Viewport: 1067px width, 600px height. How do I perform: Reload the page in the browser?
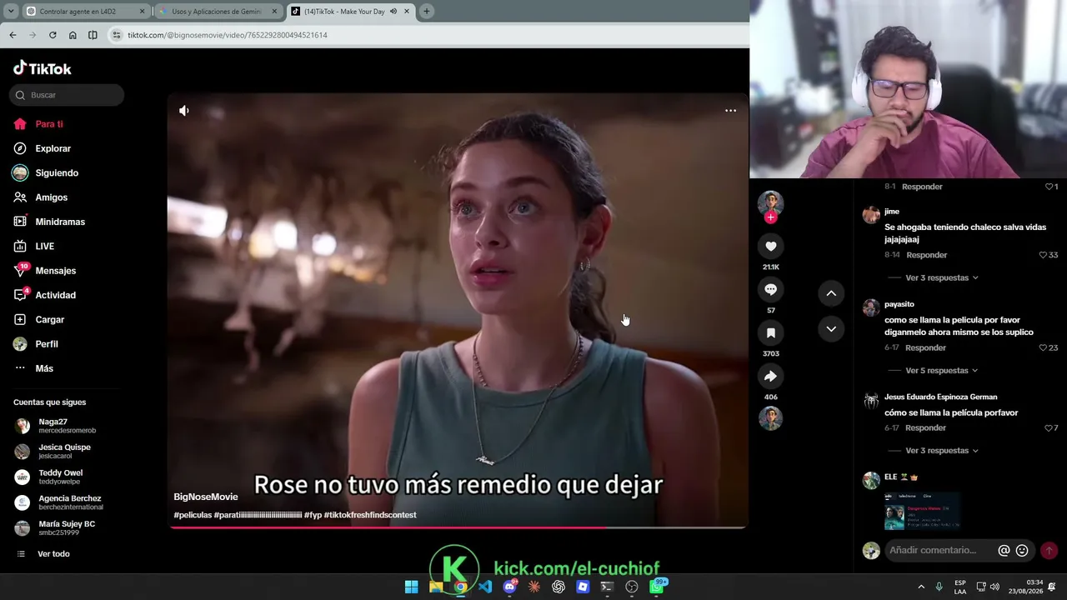[53, 35]
